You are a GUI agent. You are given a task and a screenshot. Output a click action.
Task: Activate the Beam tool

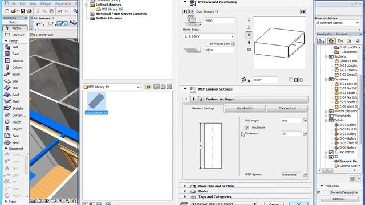point(15,74)
